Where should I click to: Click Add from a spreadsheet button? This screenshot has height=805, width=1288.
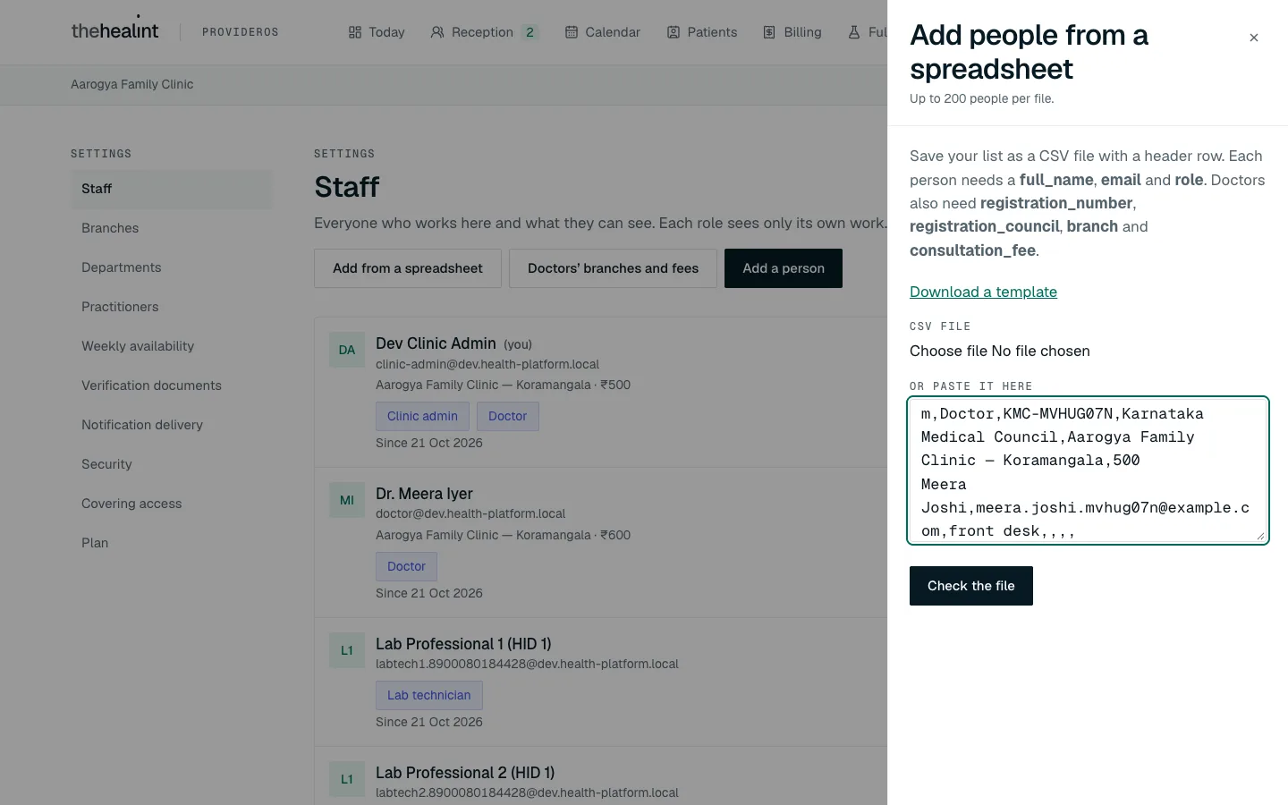click(408, 268)
